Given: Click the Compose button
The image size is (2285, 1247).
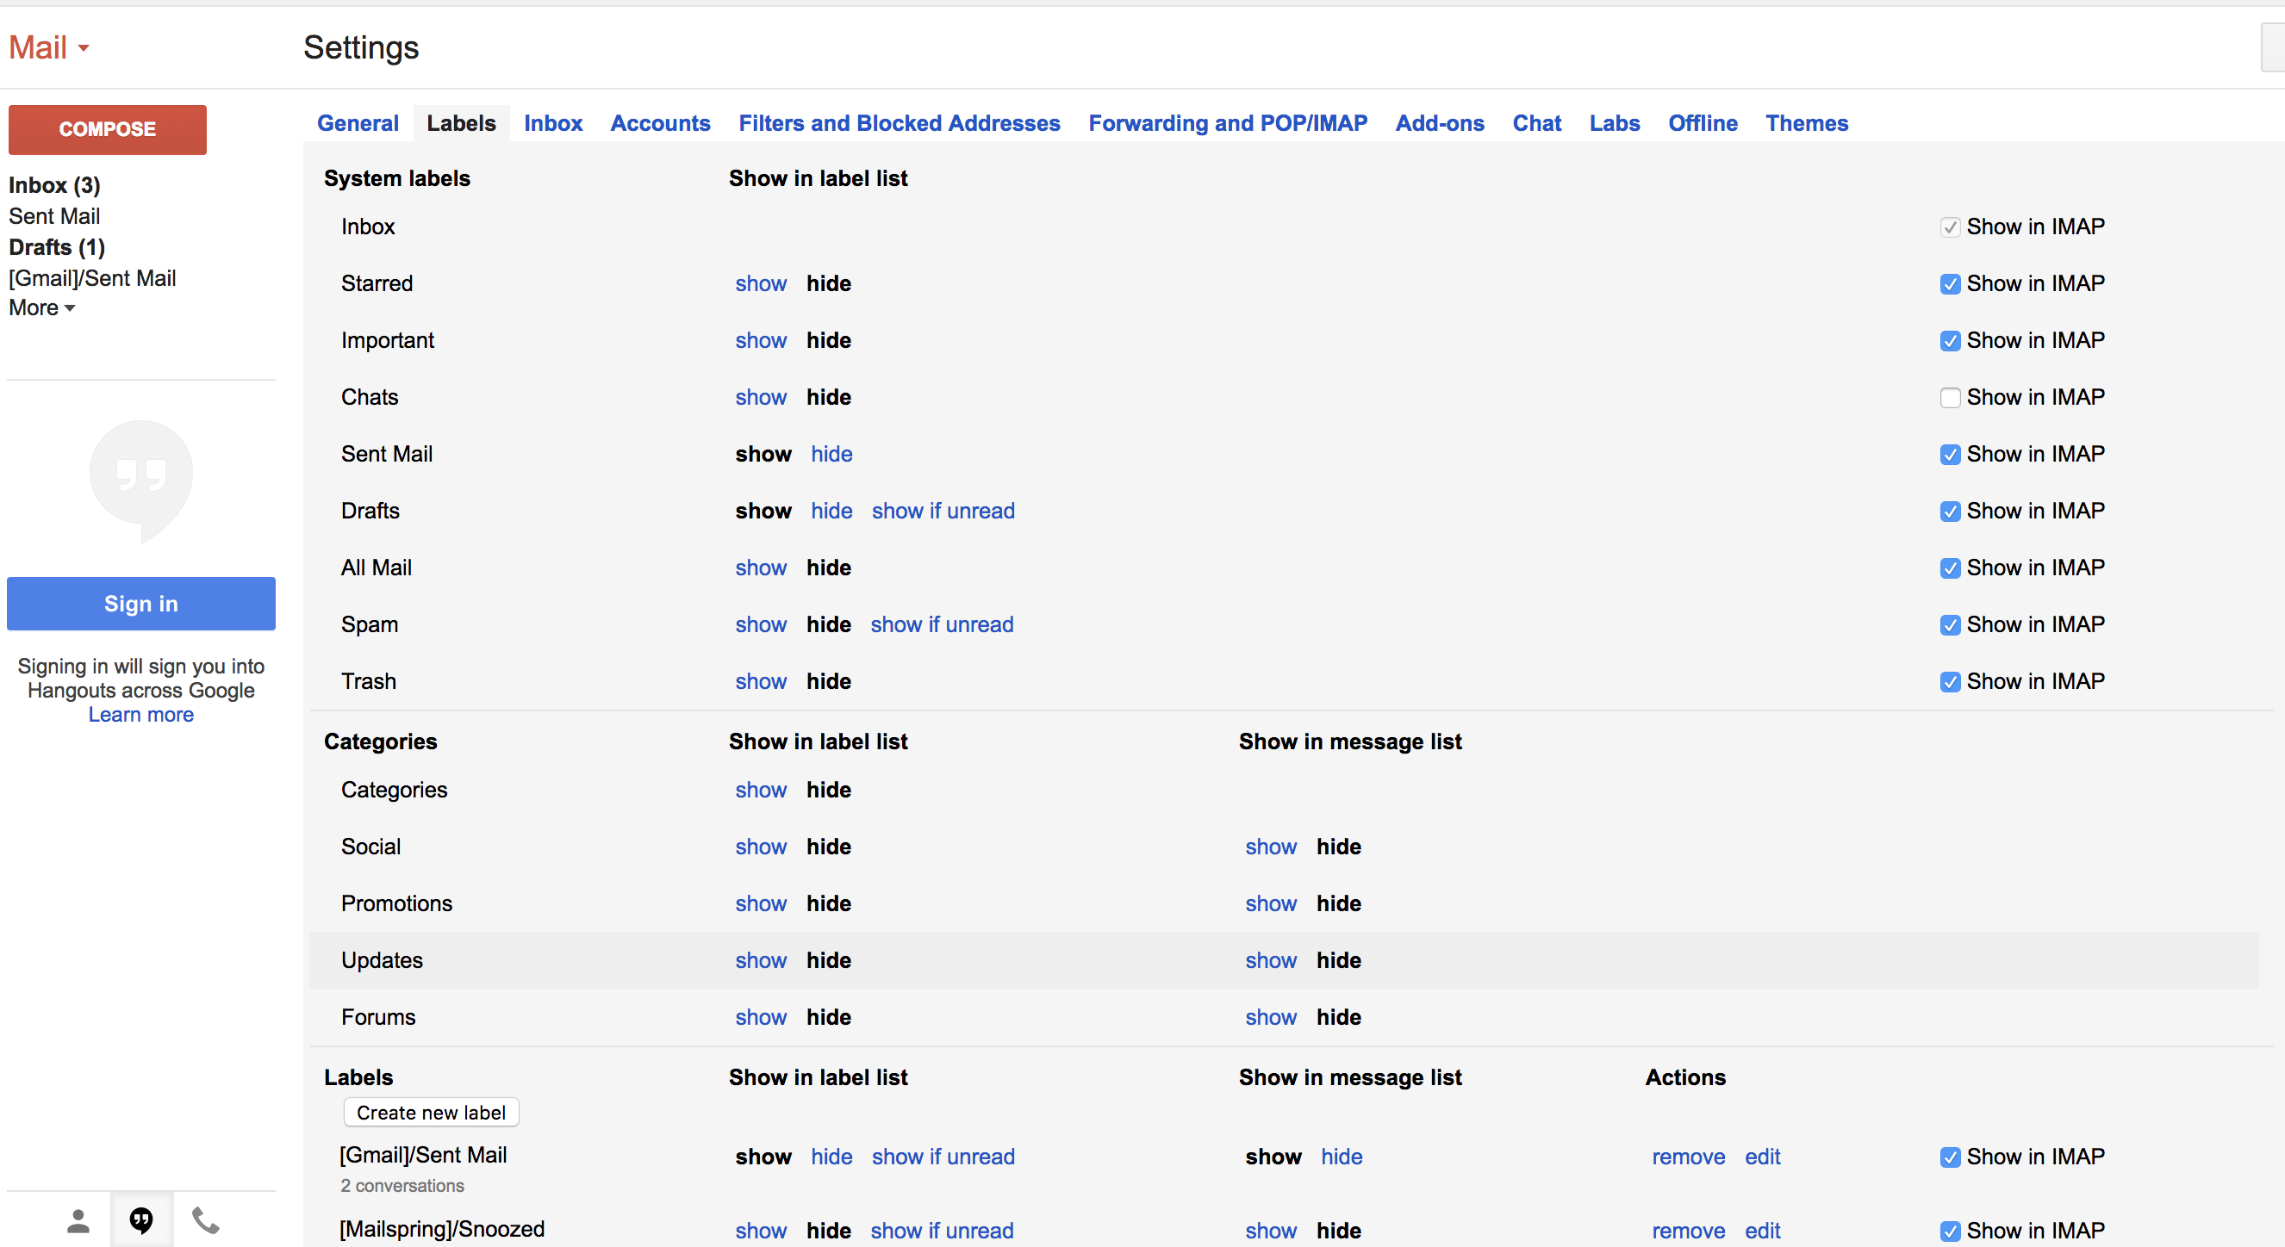Looking at the screenshot, I should pyautogui.click(x=107, y=129).
